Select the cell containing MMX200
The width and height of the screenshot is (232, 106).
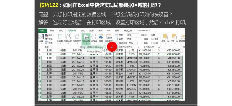tap(131, 58)
